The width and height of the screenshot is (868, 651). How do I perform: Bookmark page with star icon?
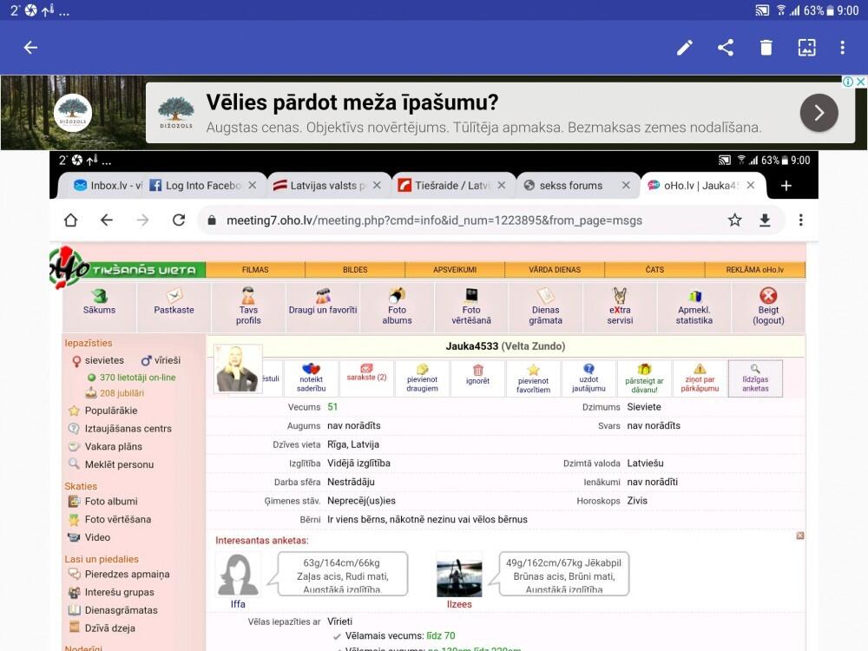coord(734,220)
